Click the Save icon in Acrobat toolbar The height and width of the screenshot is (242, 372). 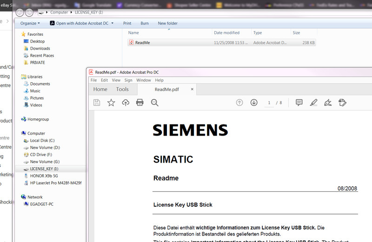pyautogui.click(x=97, y=103)
